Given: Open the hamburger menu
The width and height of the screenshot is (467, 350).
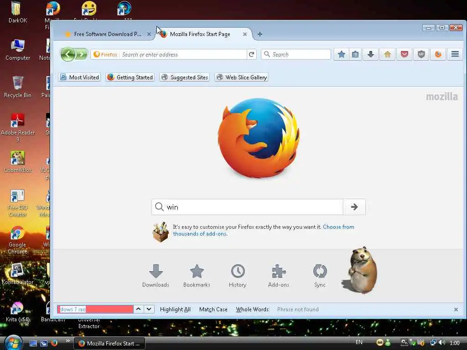Looking at the screenshot, I should [x=455, y=55].
